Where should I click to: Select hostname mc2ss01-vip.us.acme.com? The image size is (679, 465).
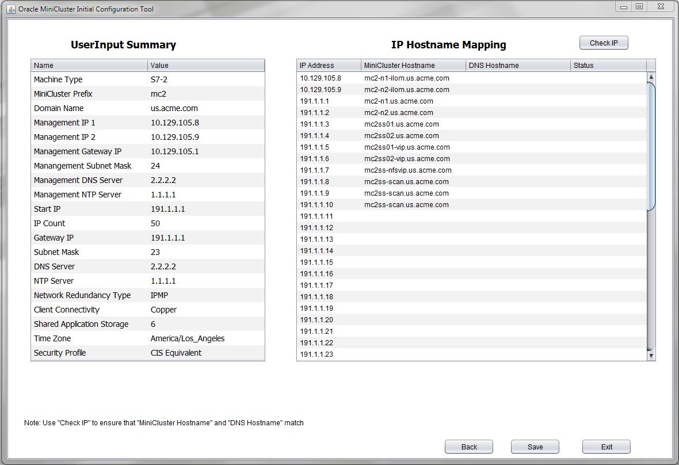click(x=407, y=147)
